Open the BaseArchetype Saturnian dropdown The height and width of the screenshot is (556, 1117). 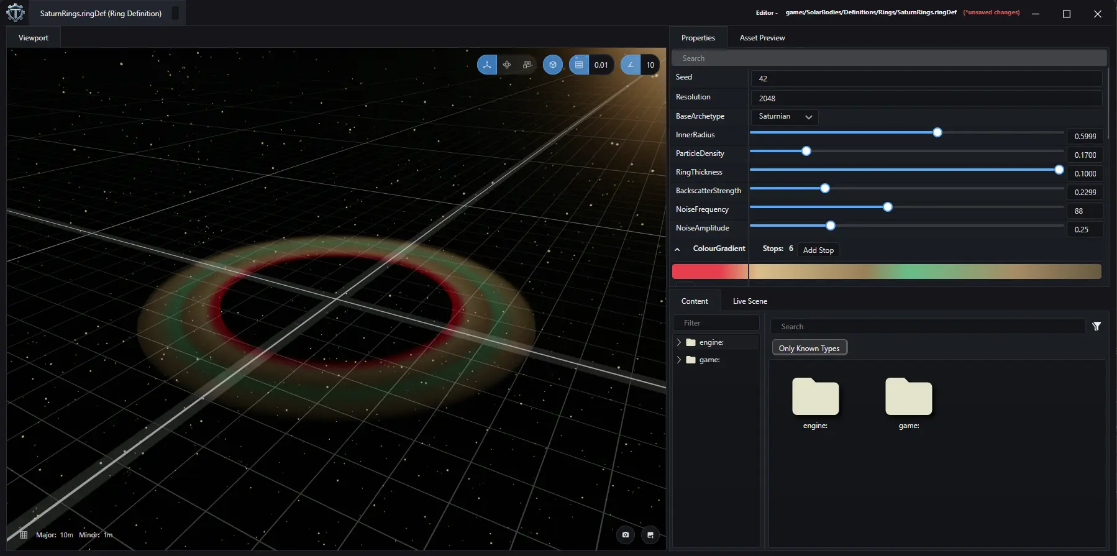(785, 117)
